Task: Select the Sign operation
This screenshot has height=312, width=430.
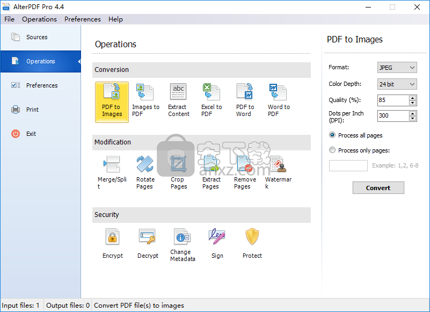Action: pos(217,244)
